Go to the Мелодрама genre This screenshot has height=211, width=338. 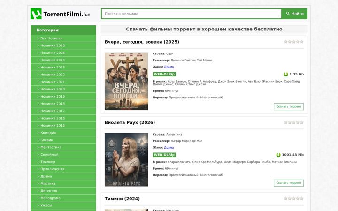point(63,198)
